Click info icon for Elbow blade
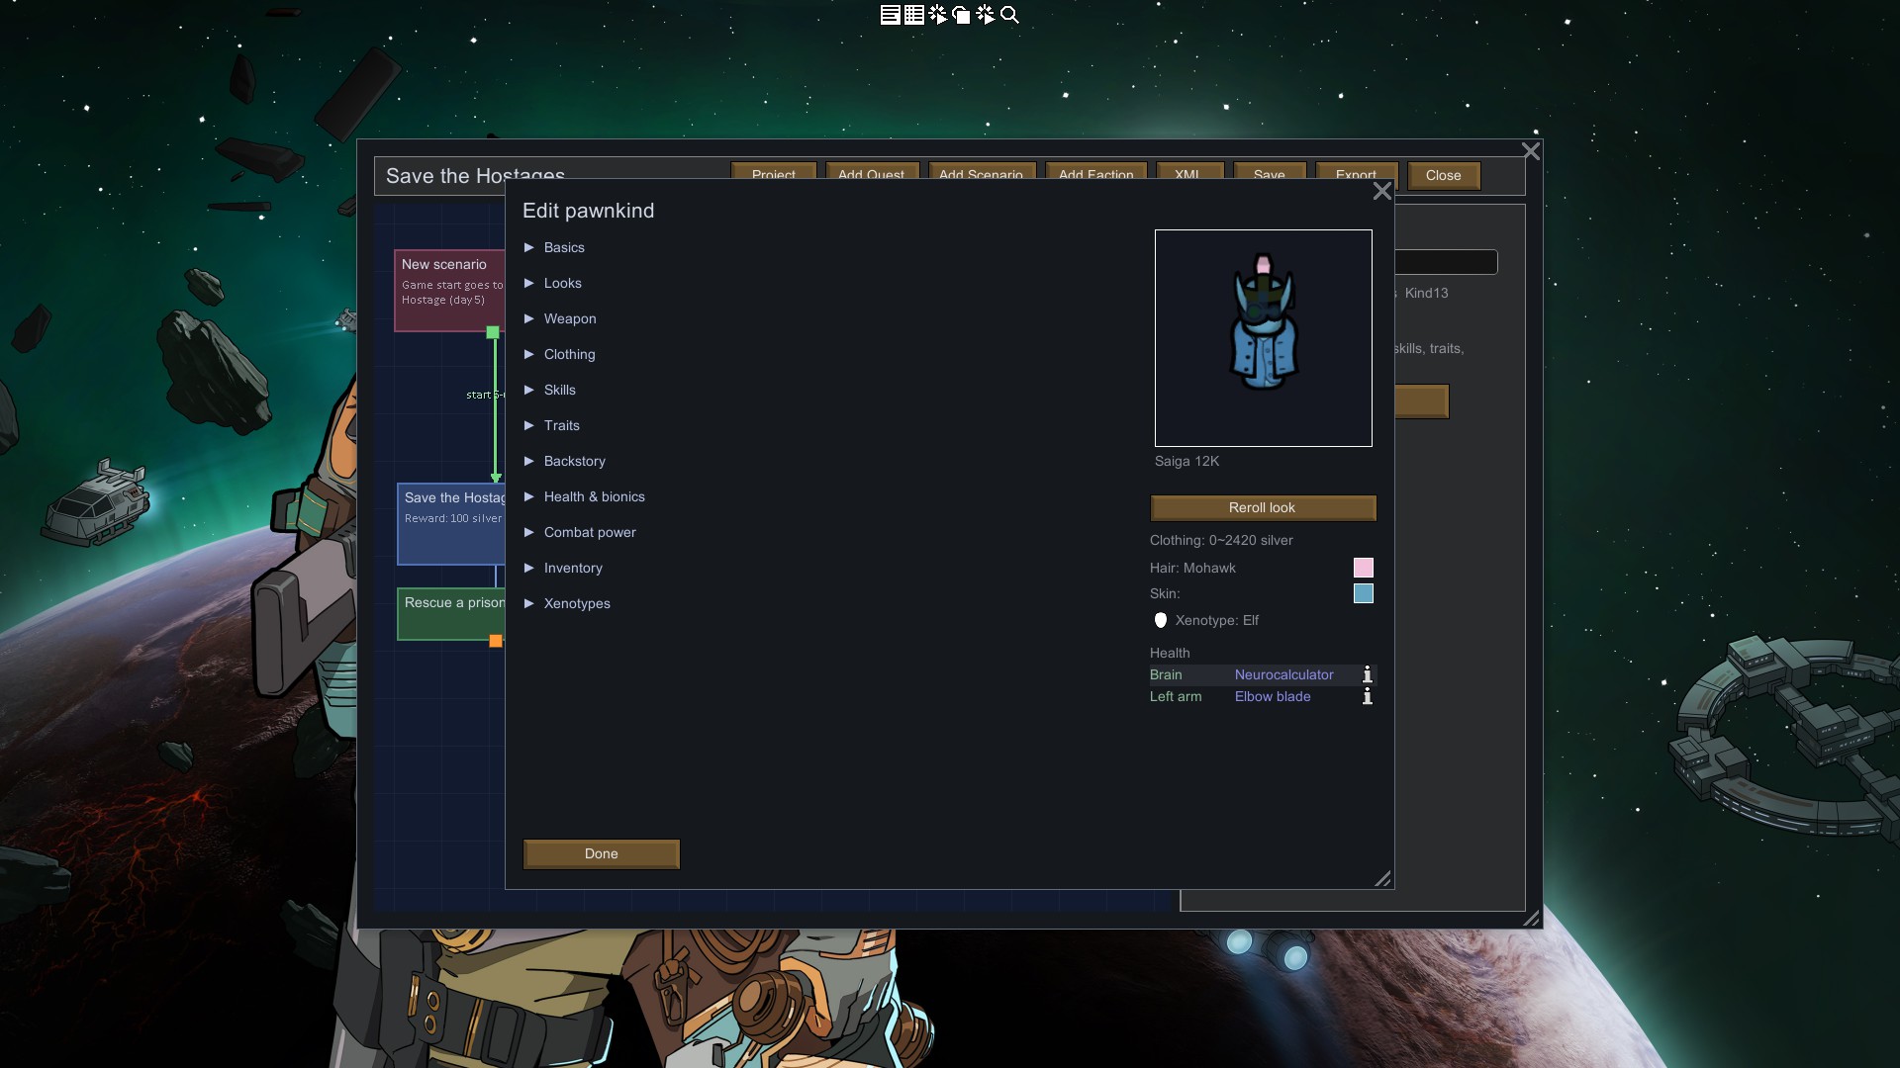The image size is (1900, 1068). point(1367,696)
